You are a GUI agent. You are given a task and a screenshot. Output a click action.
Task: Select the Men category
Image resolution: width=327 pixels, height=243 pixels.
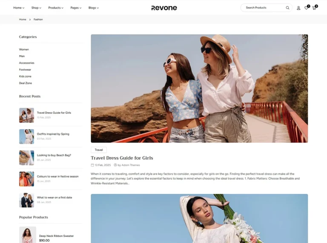[x=22, y=56]
